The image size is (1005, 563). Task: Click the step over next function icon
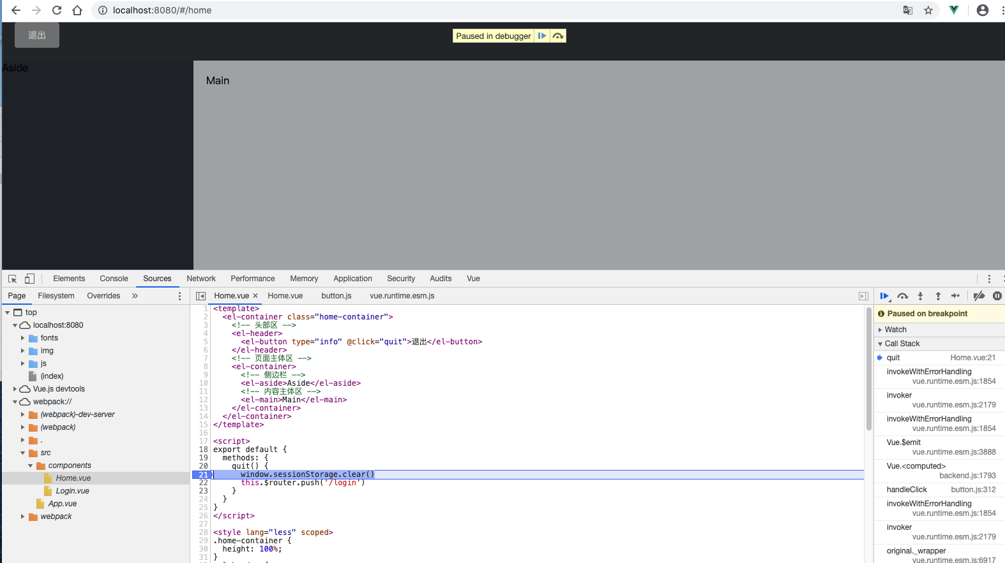pyautogui.click(x=902, y=296)
